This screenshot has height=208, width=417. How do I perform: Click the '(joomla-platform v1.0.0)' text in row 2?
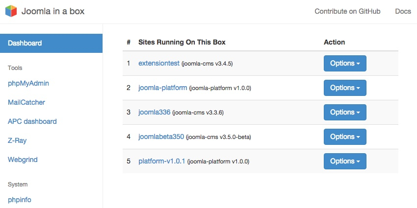coord(220,89)
